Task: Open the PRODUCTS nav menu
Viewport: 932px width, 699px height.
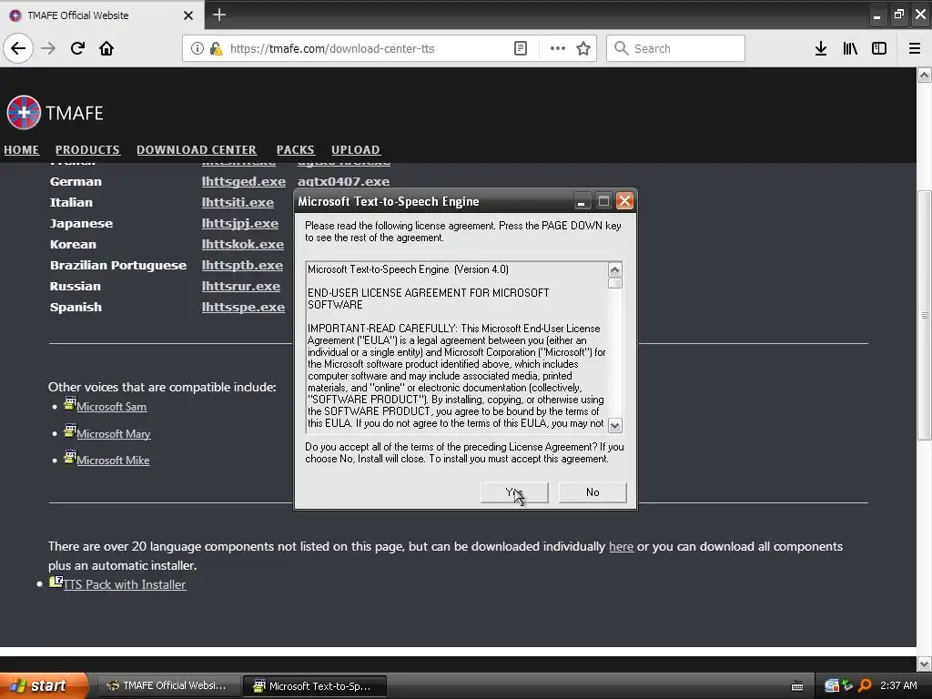Action: coord(87,150)
